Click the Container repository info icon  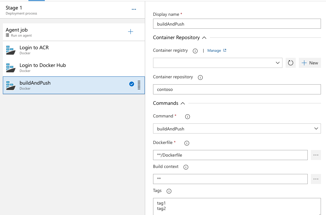(x=200, y=77)
